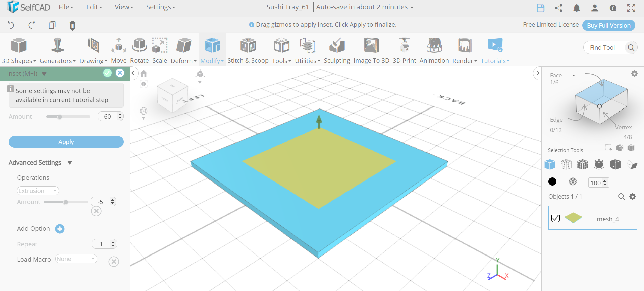Screen dimensions: 644x291
Task: Open the user account icon
Action: [x=595, y=8]
